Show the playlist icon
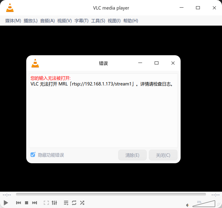Screen dimensions: 222x208 (66, 203)
